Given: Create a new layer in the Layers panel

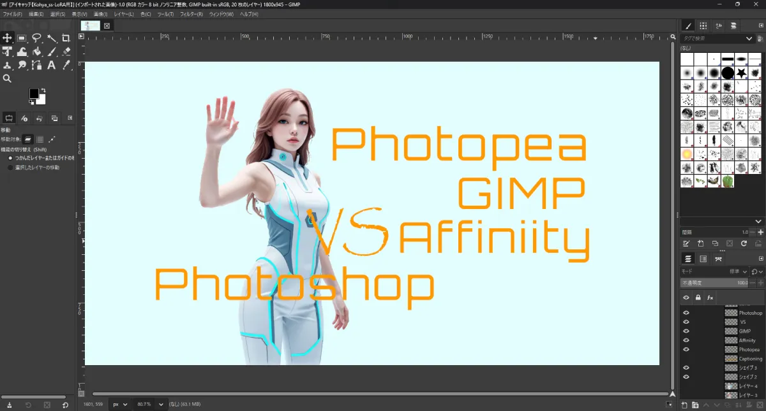Looking at the screenshot, I should click(684, 405).
